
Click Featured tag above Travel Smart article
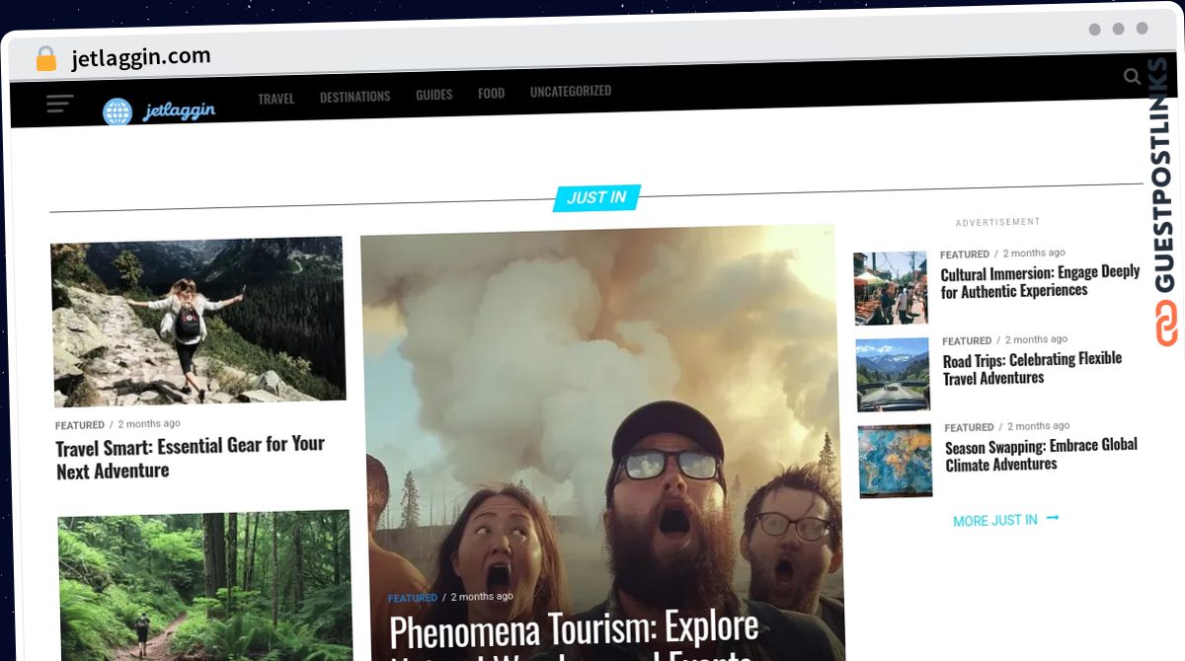(80, 425)
